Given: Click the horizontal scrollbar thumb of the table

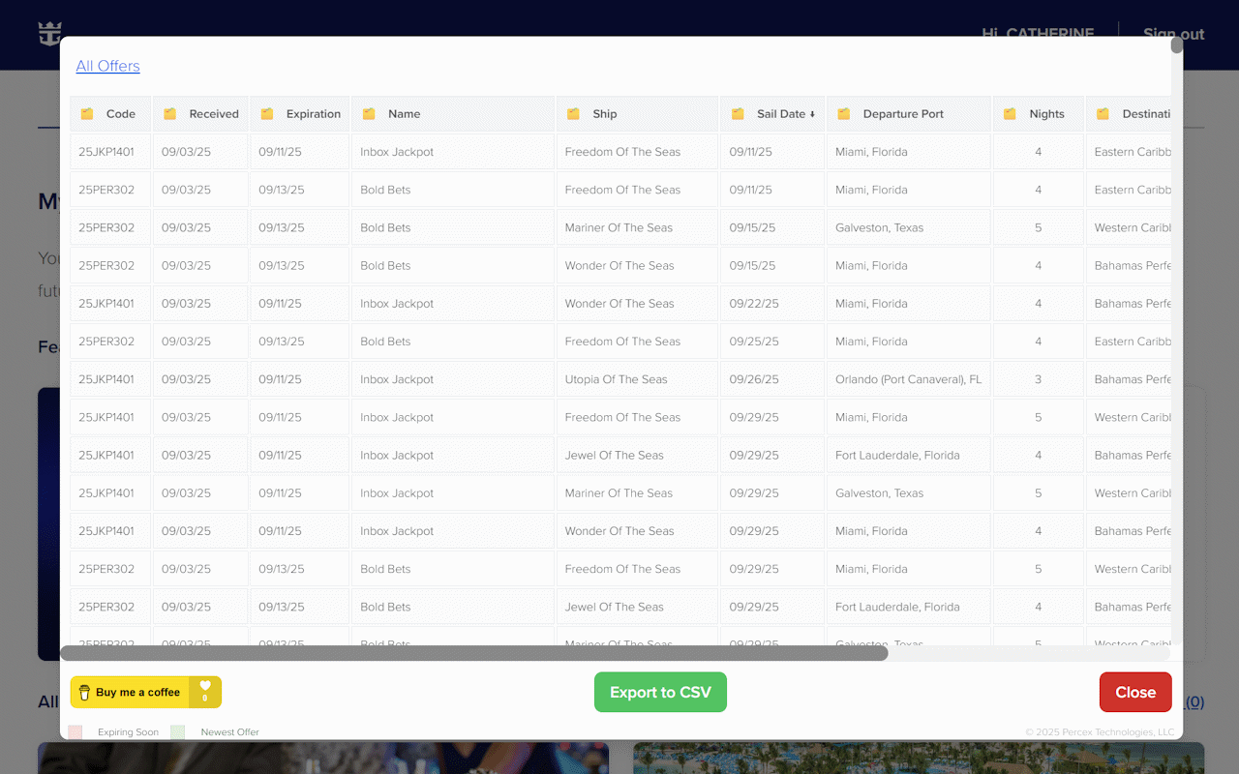Looking at the screenshot, I should click(474, 653).
